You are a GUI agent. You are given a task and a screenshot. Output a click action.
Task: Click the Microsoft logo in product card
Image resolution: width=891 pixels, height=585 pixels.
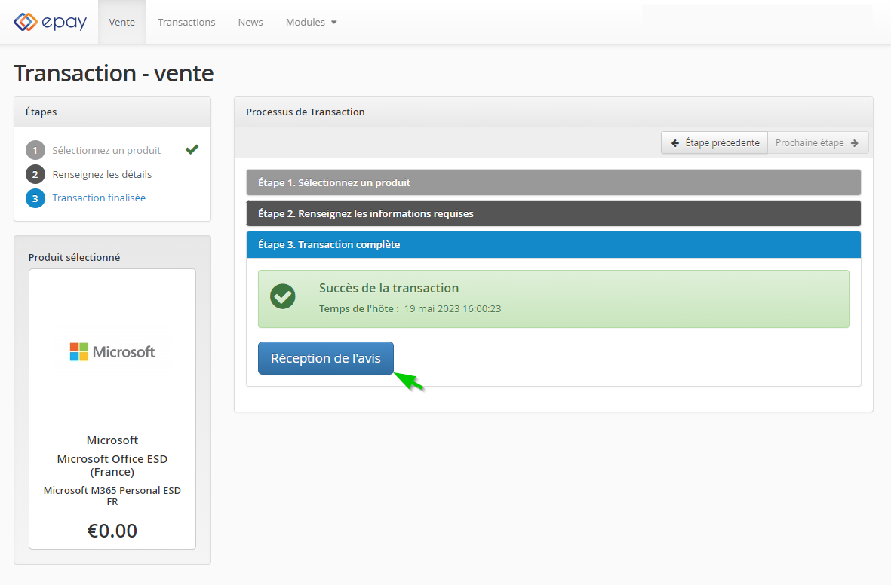[x=112, y=351]
